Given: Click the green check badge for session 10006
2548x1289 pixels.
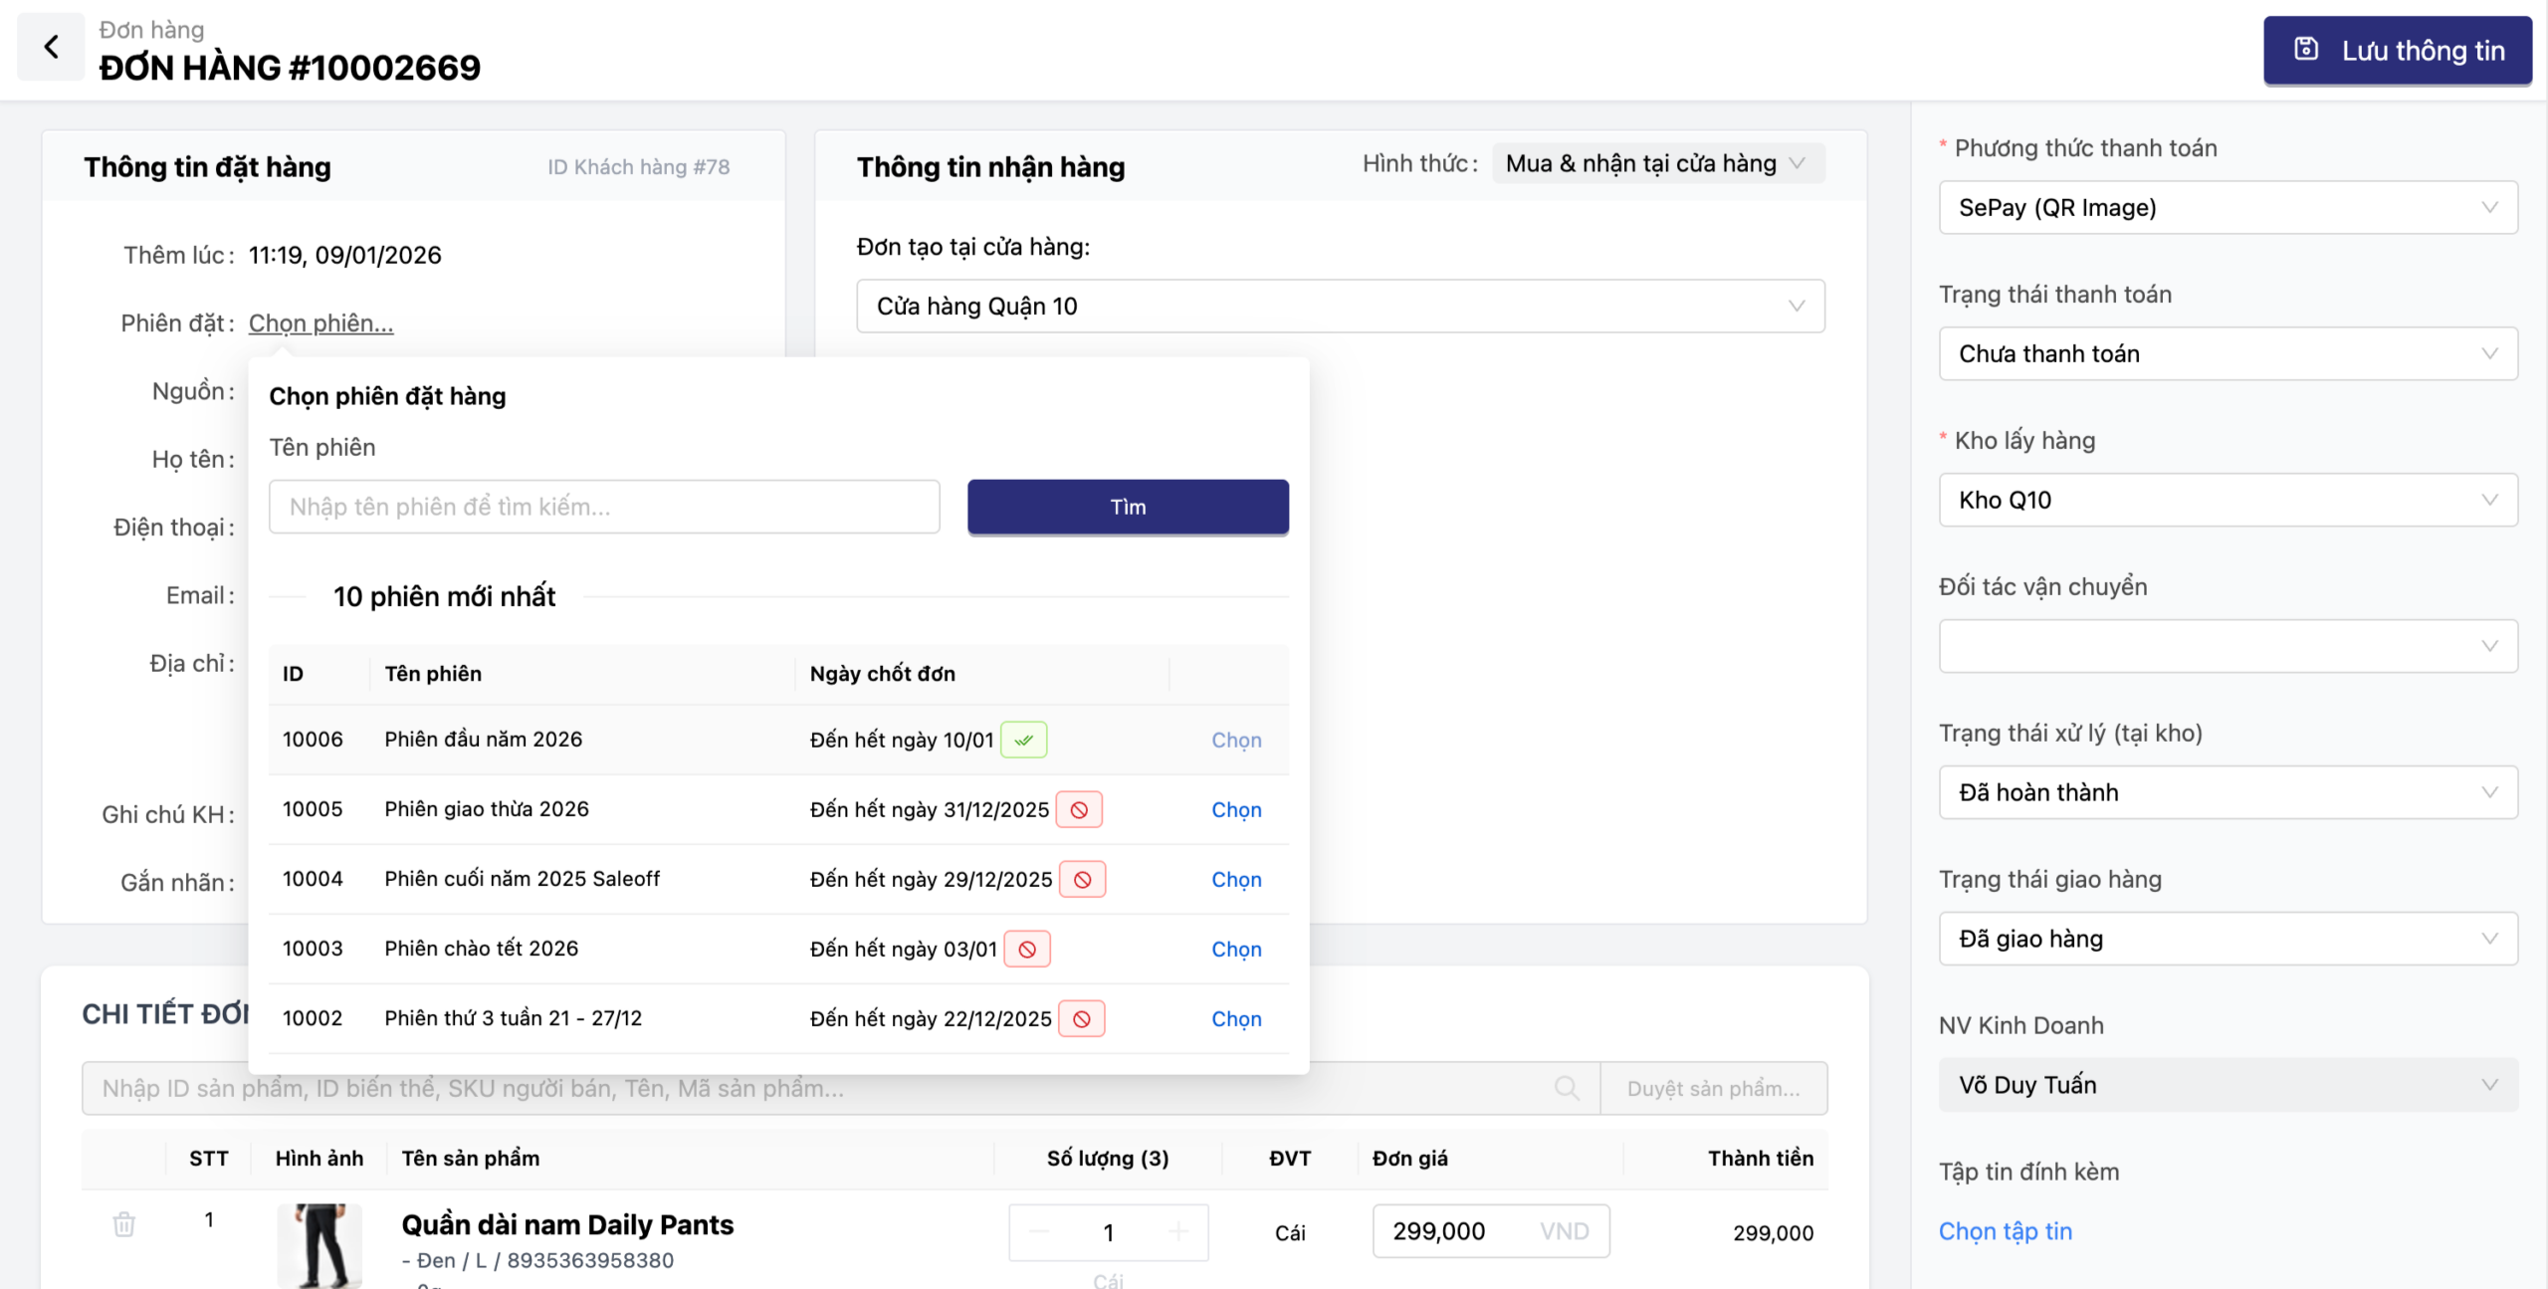Looking at the screenshot, I should tap(1023, 740).
